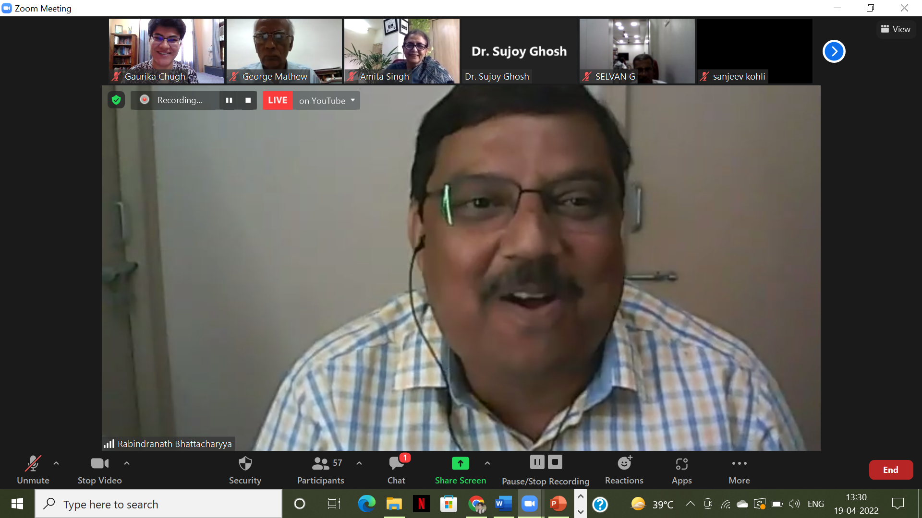The image size is (922, 518).
Task: Pause recording in top recording bar
Action: [229, 100]
